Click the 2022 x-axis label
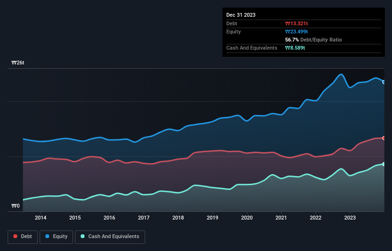 tap(316, 218)
